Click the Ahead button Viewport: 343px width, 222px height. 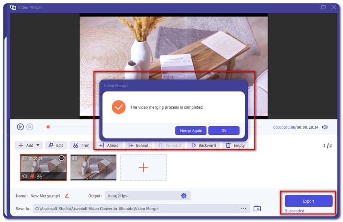tap(109, 145)
